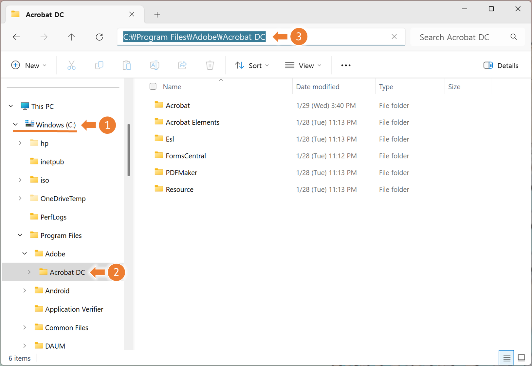Refresh the Acrobat DC folder view
The height and width of the screenshot is (366, 532).
tap(99, 37)
